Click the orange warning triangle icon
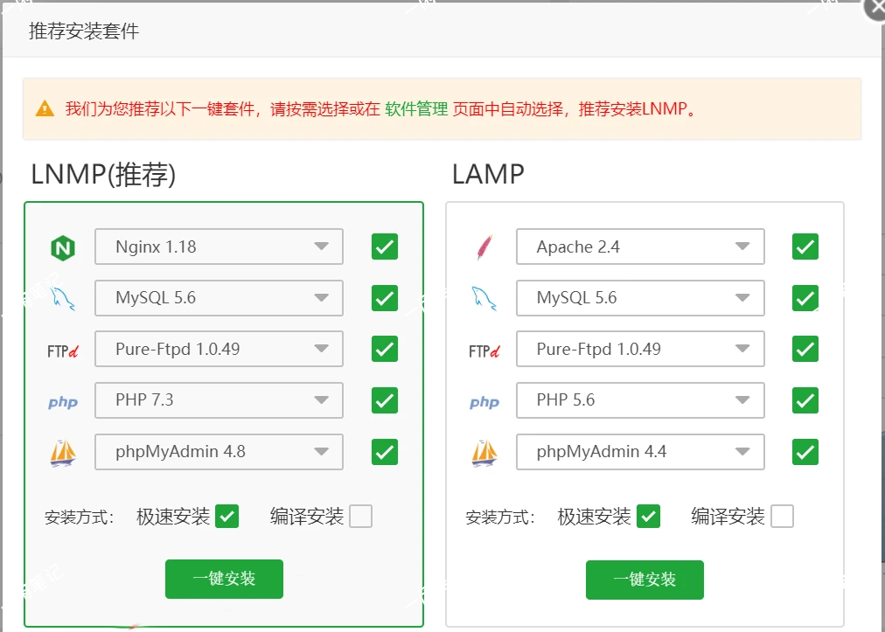The height and width of the screenshot is (632, 885). [45, 109]
